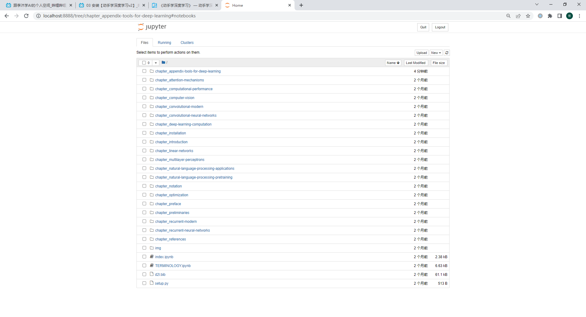
Task: Select the checkbox next to setup.py
Action: [144, 283]
